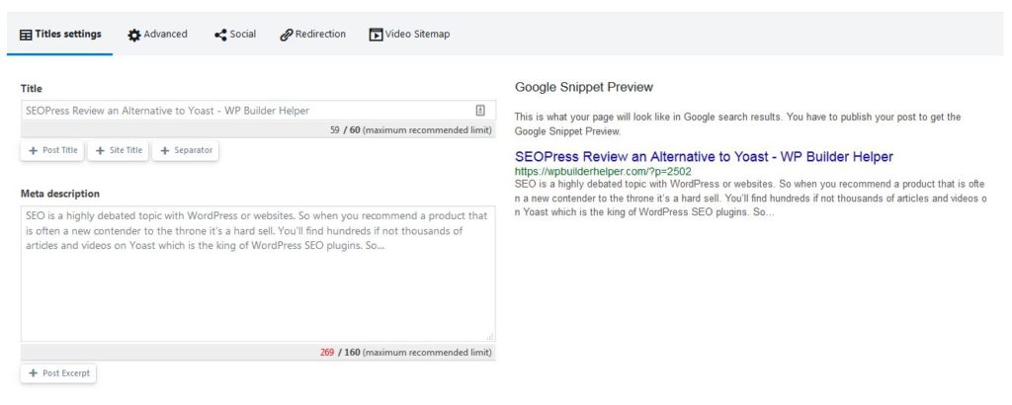The width and height of the screenshot is (1012, 405).
Task: Select the Video Sitemap tab
Action: (x=409, y=35)
